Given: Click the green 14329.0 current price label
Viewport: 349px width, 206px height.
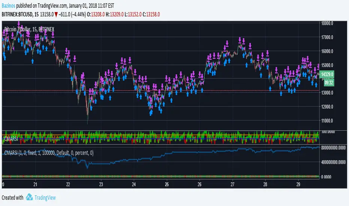Looking at the screenshot, I should pyautogui.click(x=327, y=74).
